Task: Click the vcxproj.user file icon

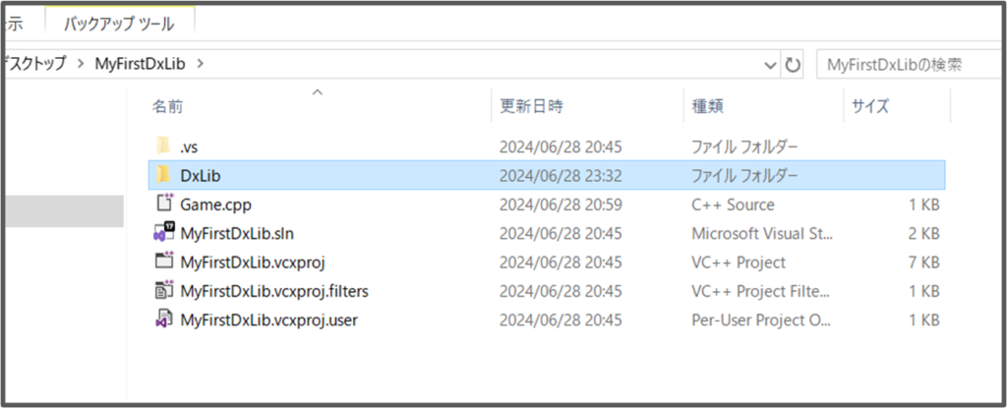Action: (163, 321)
